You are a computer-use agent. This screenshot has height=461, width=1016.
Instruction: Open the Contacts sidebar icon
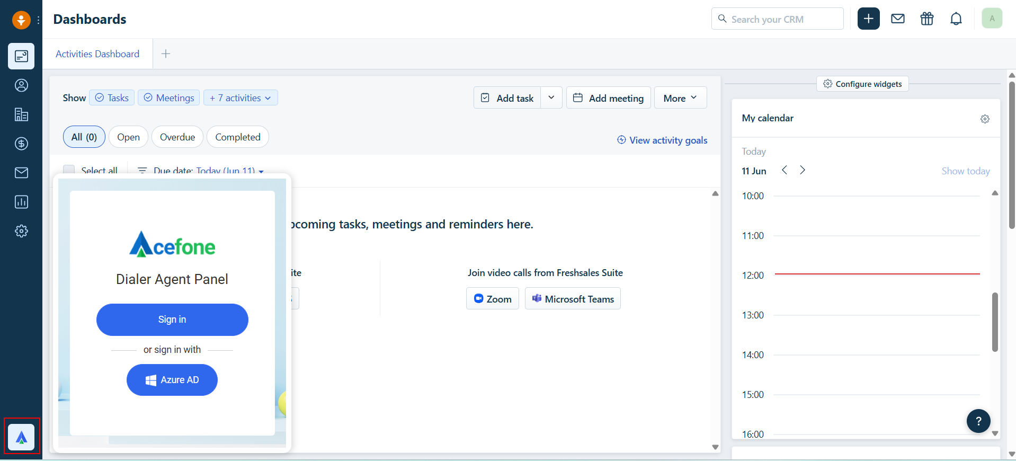pyautogui.click(x=21, y=85)
